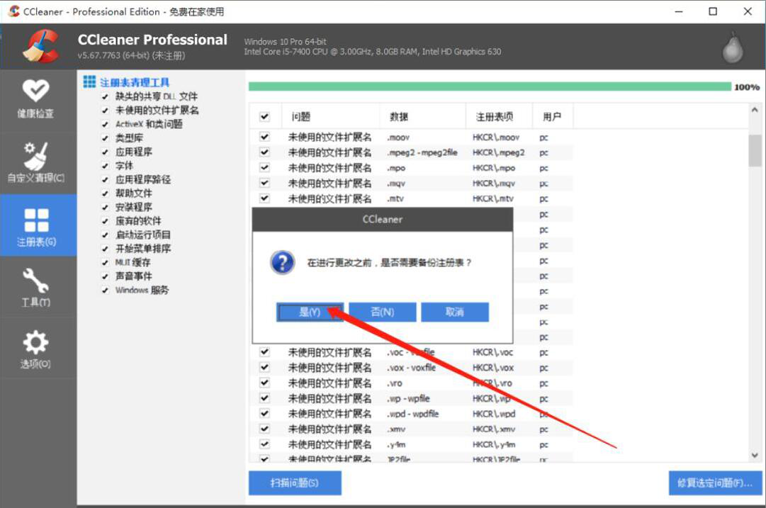Image resolution: width=766 pixels, height=508 pixels.
Task: Toggle 缺失的共享 DLL 文件 checkbox
Action: (105, 97)
